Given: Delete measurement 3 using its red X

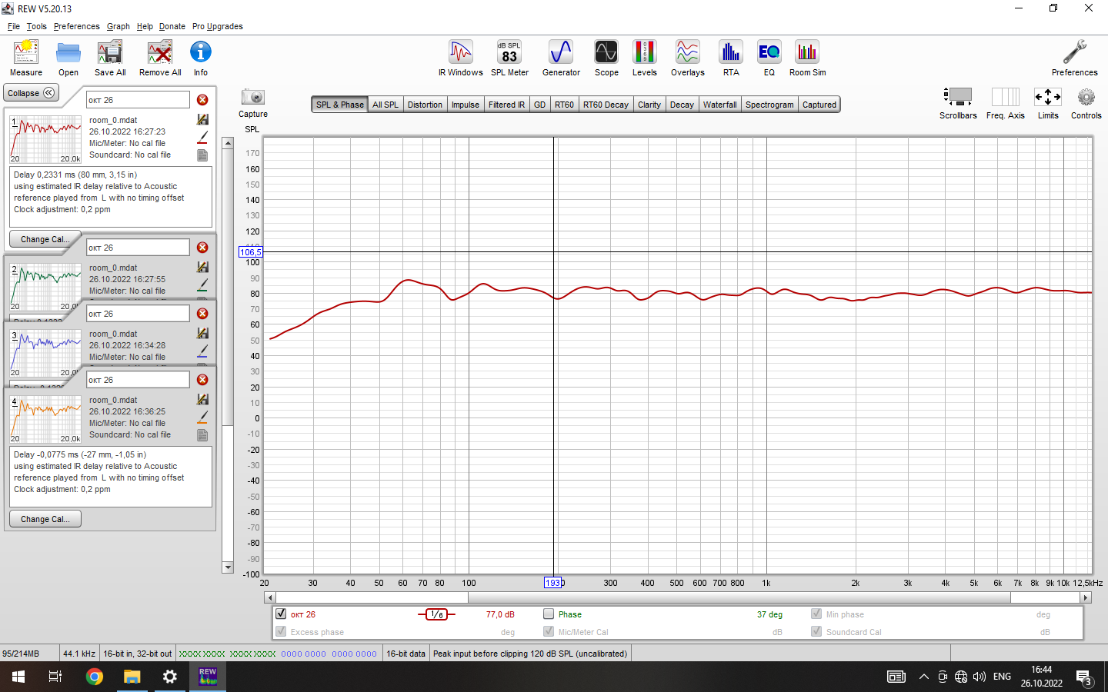Looking at the screenshot, I should (x=202, y=314).
